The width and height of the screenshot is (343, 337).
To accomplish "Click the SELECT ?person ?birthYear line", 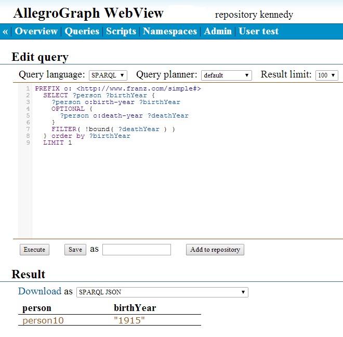I will coord(99,95).
